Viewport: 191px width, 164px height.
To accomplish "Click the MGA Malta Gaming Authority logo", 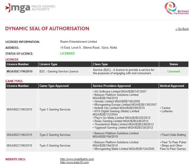I will pyautogui.click(x=30, y=8).
